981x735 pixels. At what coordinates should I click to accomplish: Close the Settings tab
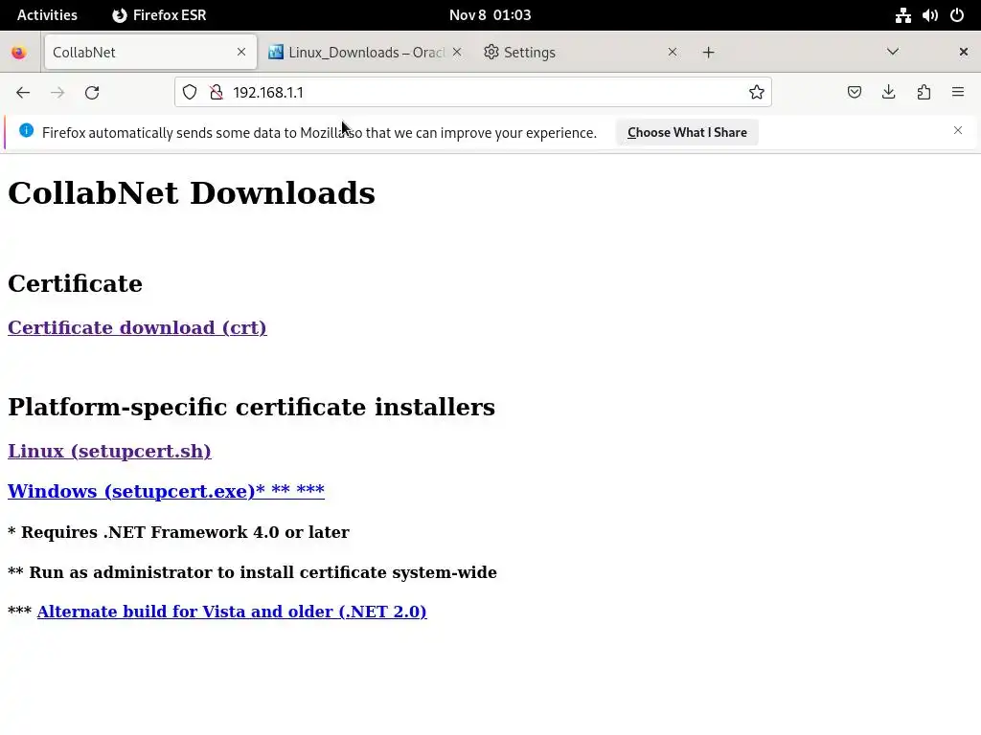pos(673,52)
